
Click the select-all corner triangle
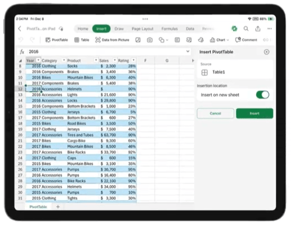point(21,61)
